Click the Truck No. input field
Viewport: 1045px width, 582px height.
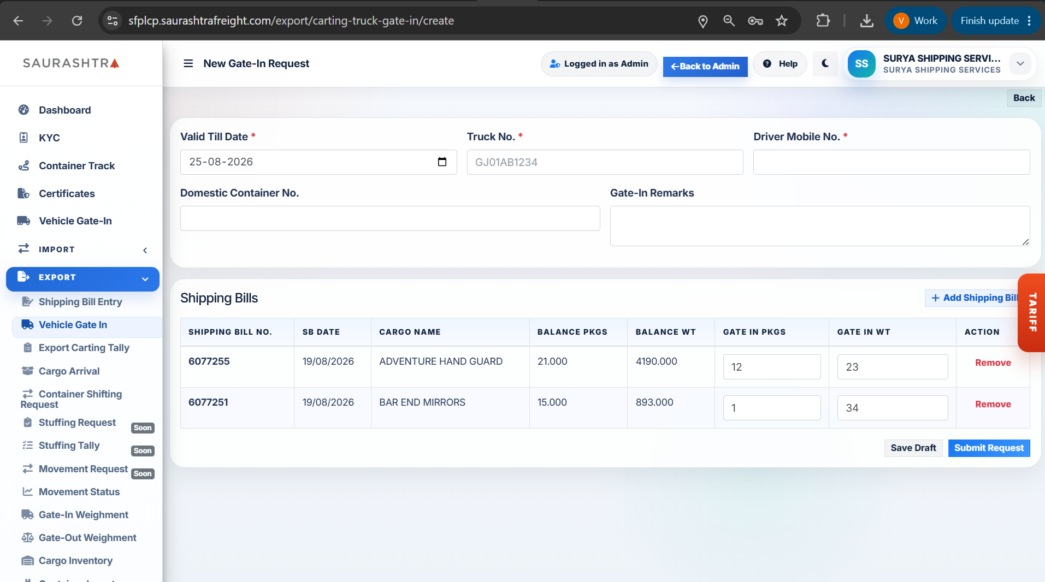pyautogui.click(x=605, y=162)
